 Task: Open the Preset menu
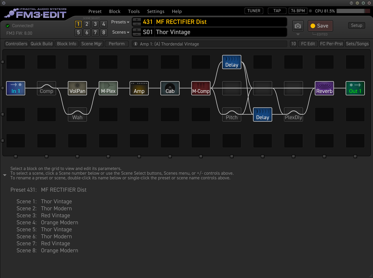point(95,11)
